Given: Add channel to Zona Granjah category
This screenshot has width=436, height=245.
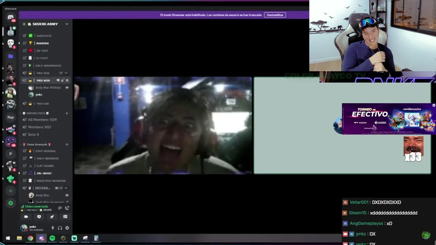Looking at the screenshot, I should [67, 144].
